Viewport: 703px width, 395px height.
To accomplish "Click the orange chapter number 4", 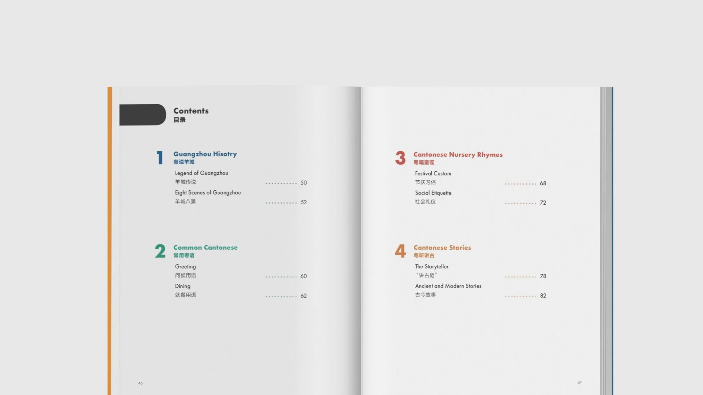I will (400, 251).
